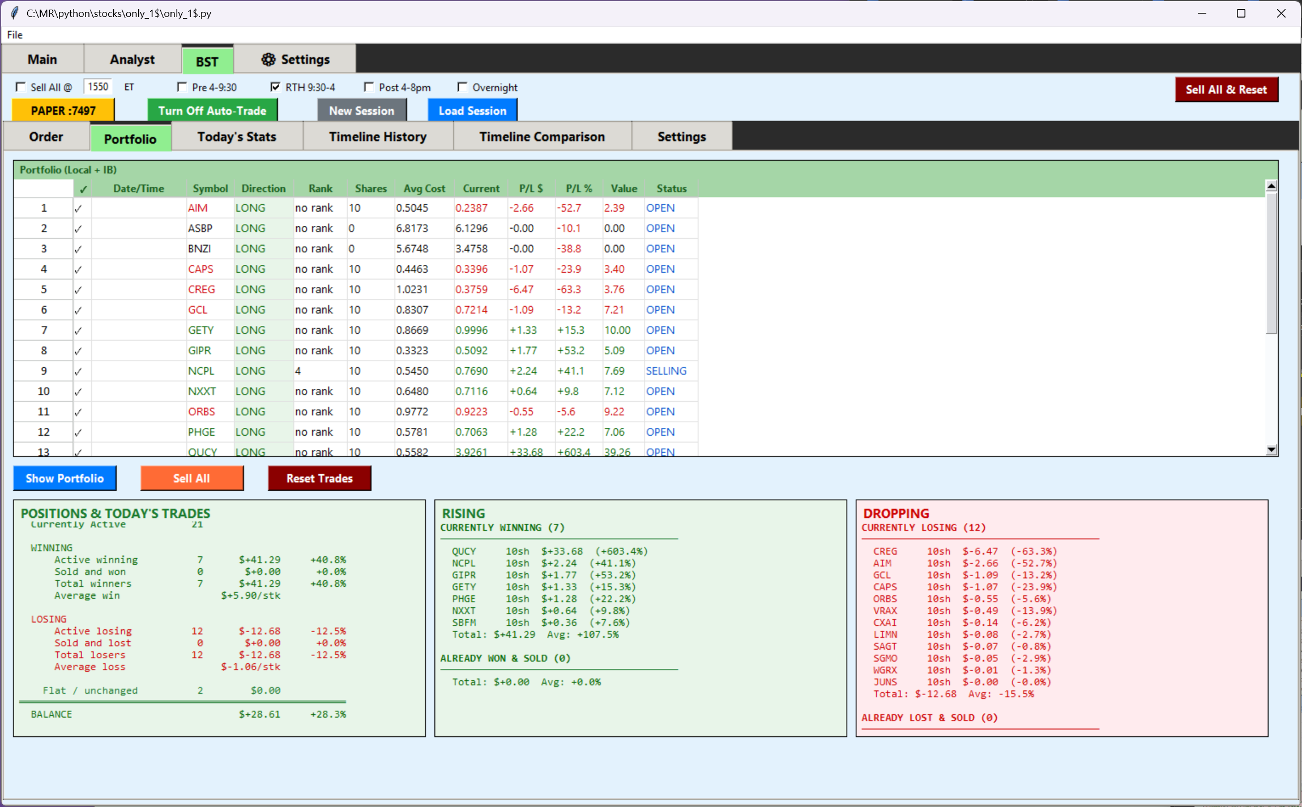Click the portfolio vertical scrollbar thumb

point(1271,263)
